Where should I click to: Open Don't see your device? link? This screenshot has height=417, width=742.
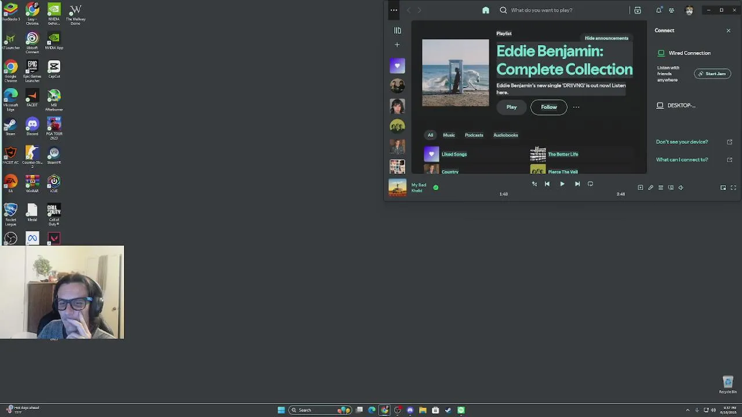click(682, 142)
